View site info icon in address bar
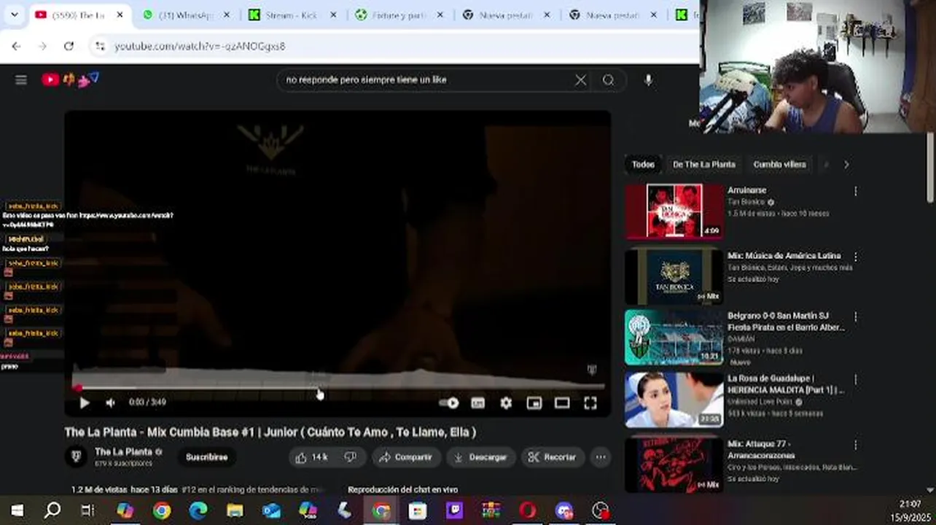The height and width of the screenshot is (525, 936). point(100,46)
